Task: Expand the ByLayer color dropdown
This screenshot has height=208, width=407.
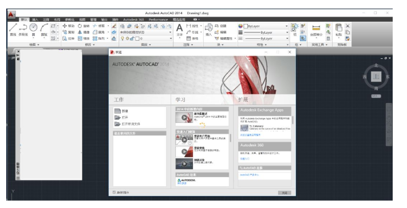Action: [263, 26]
